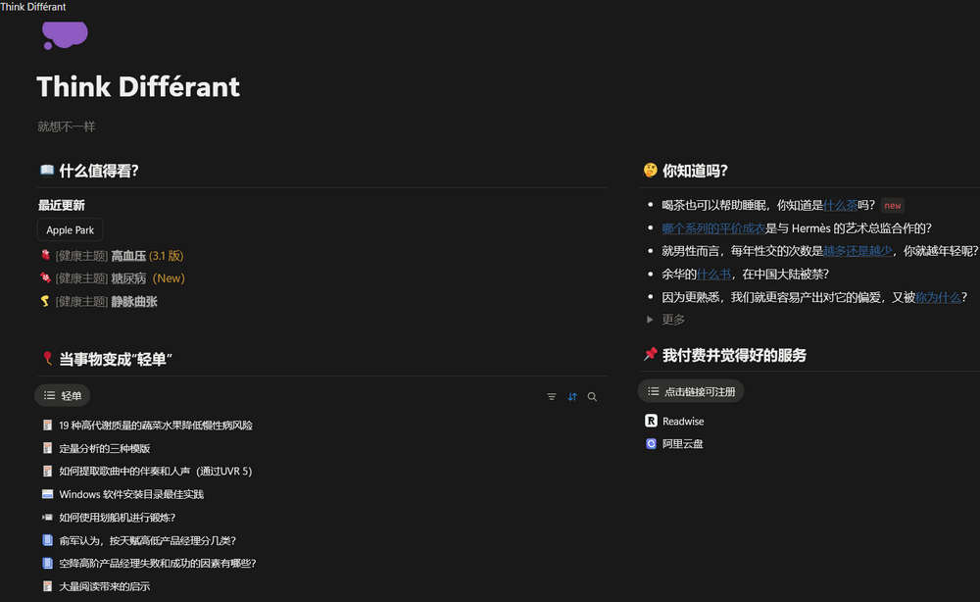Click the blue document icon of 俞军认为 row
The image size is (980, 602).
click(47, 540)
